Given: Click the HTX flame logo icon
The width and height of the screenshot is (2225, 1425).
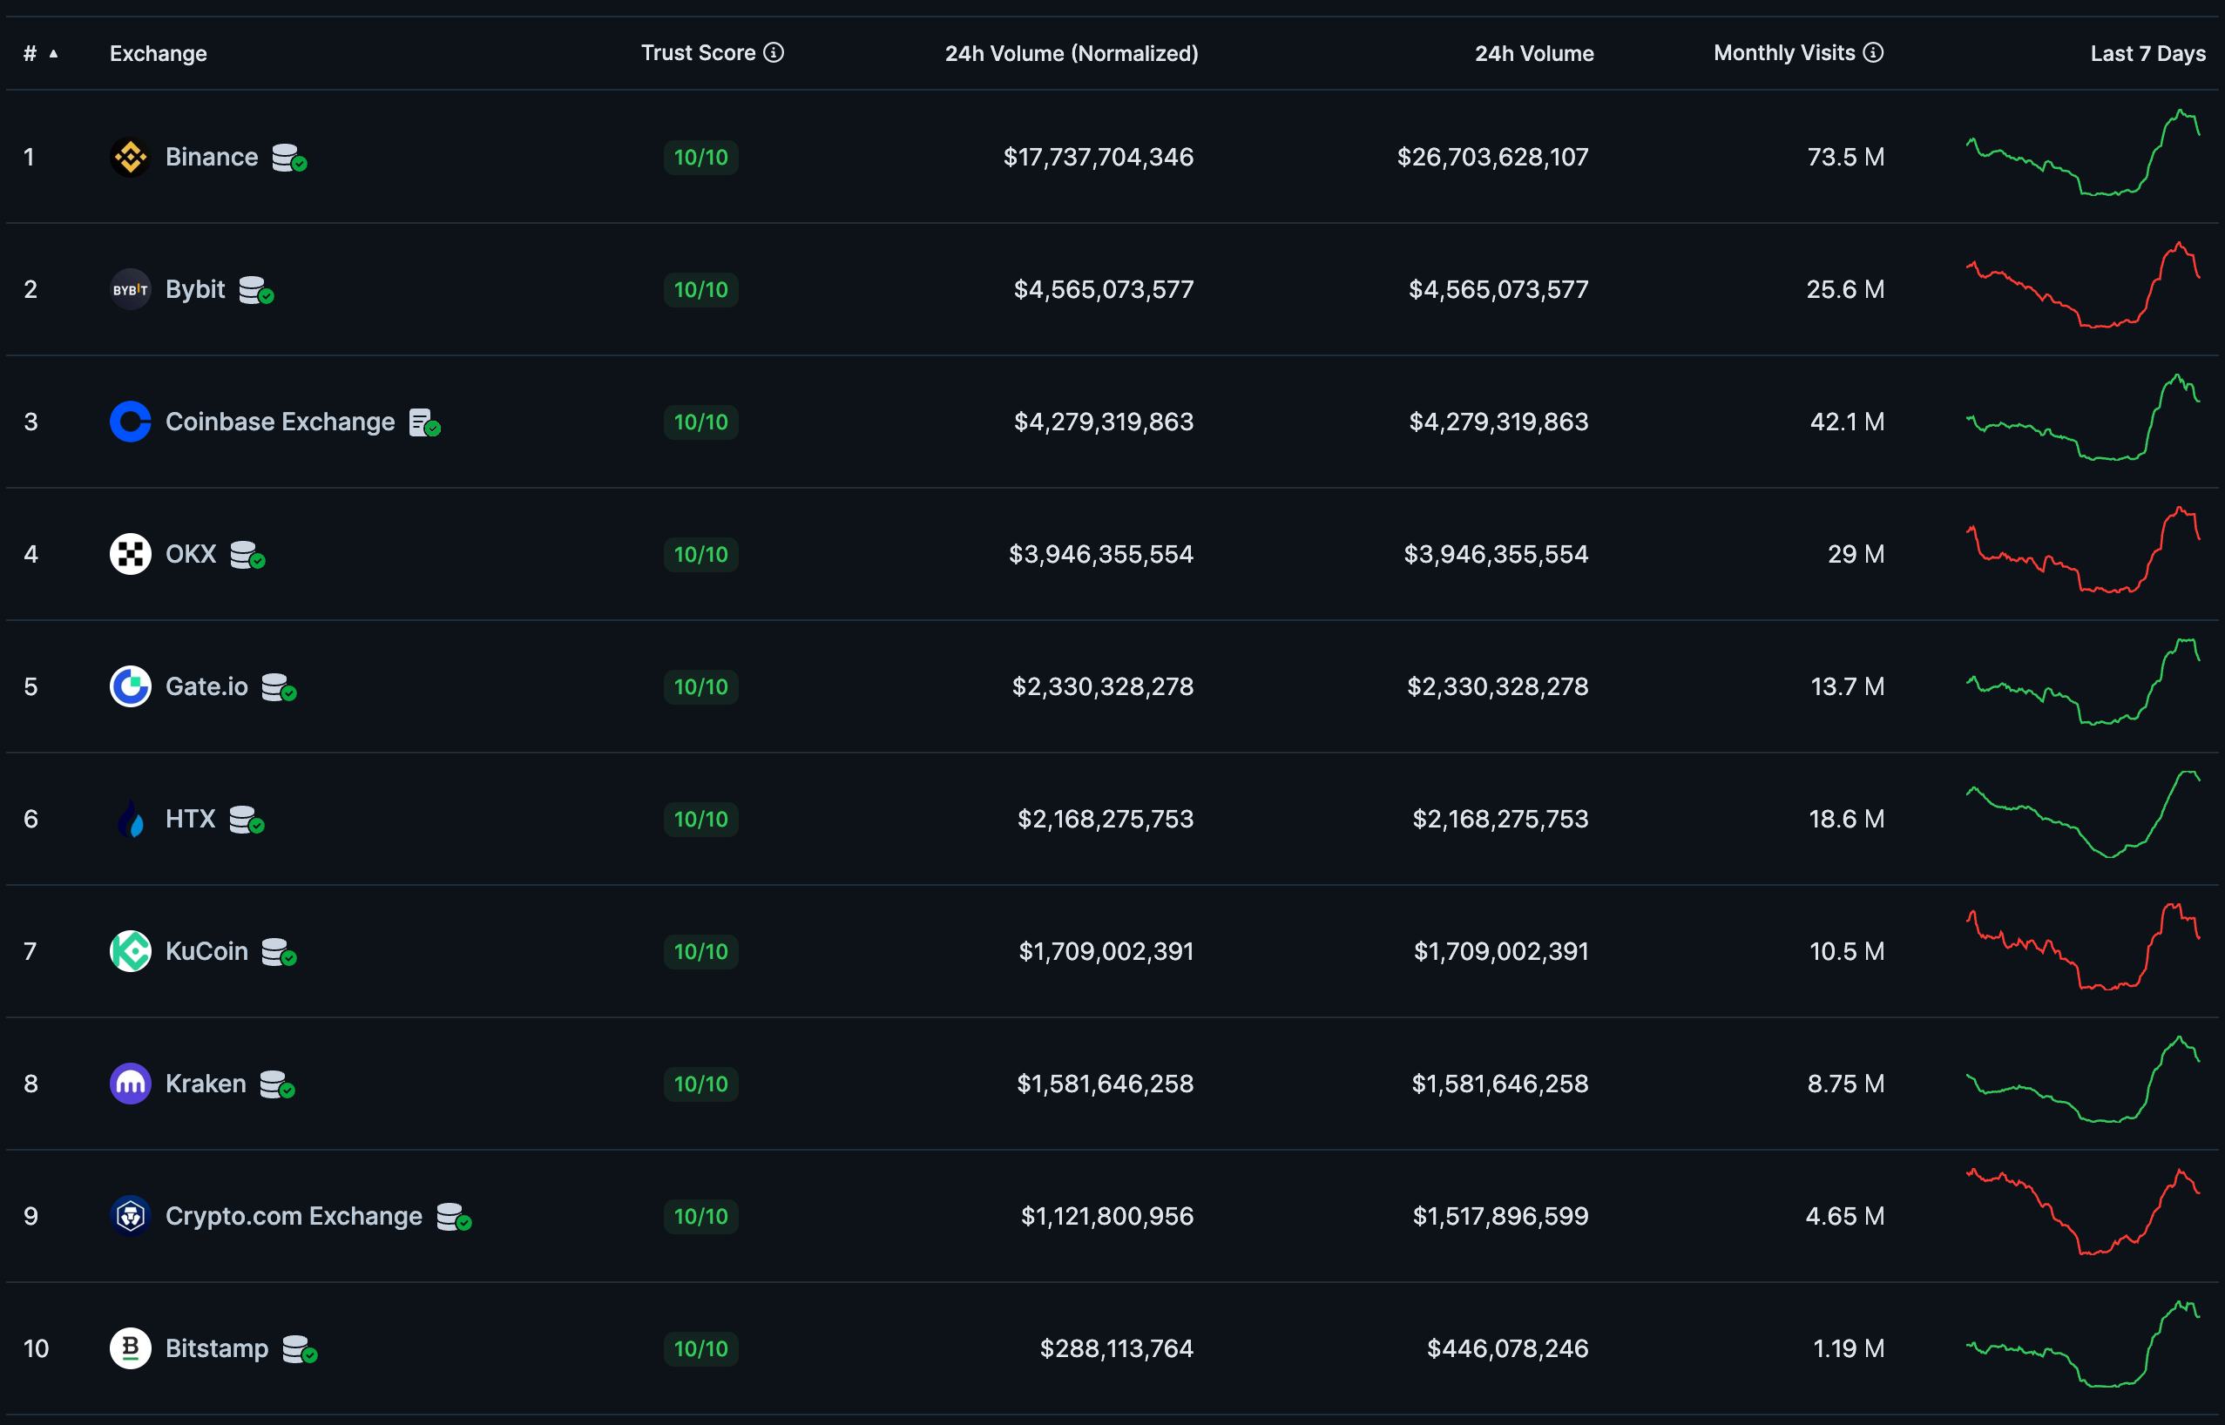Looking at the screenshot, I should click(130, 819).
